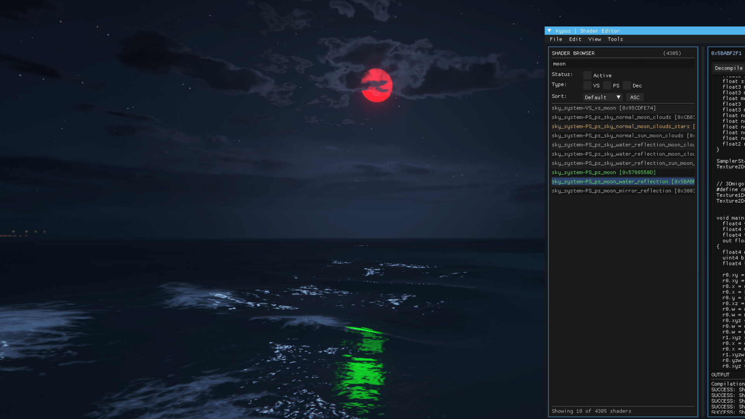Collapse the Kypos Shader Editor window

(549, 31)
